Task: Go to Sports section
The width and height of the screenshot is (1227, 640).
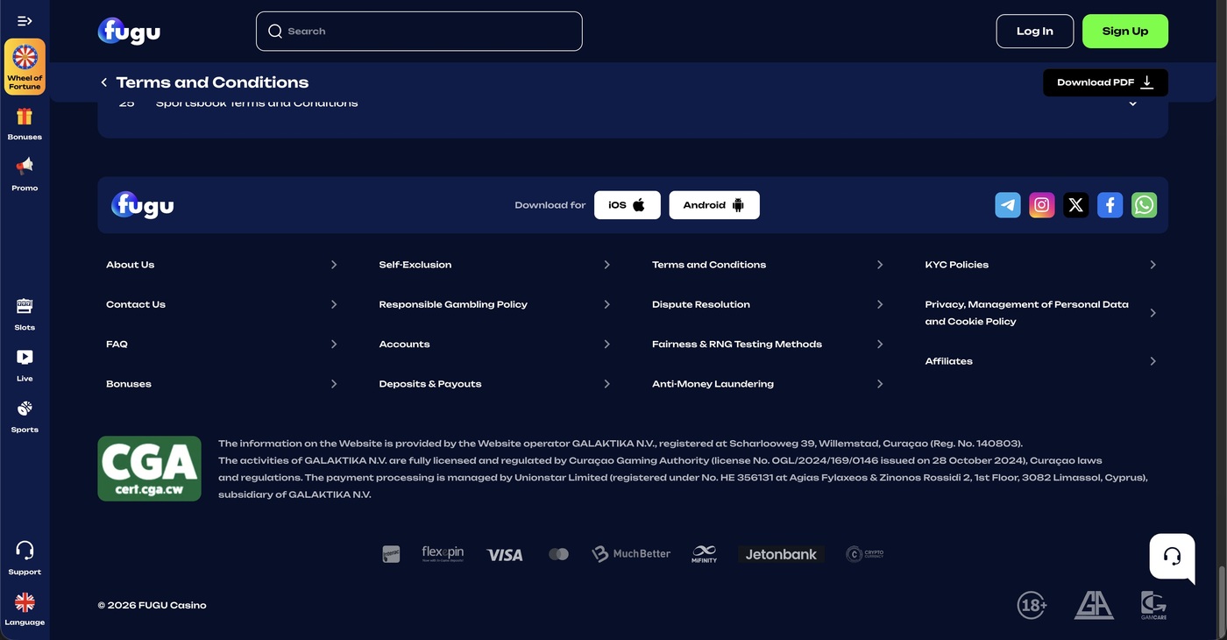Action: point(25,416)
